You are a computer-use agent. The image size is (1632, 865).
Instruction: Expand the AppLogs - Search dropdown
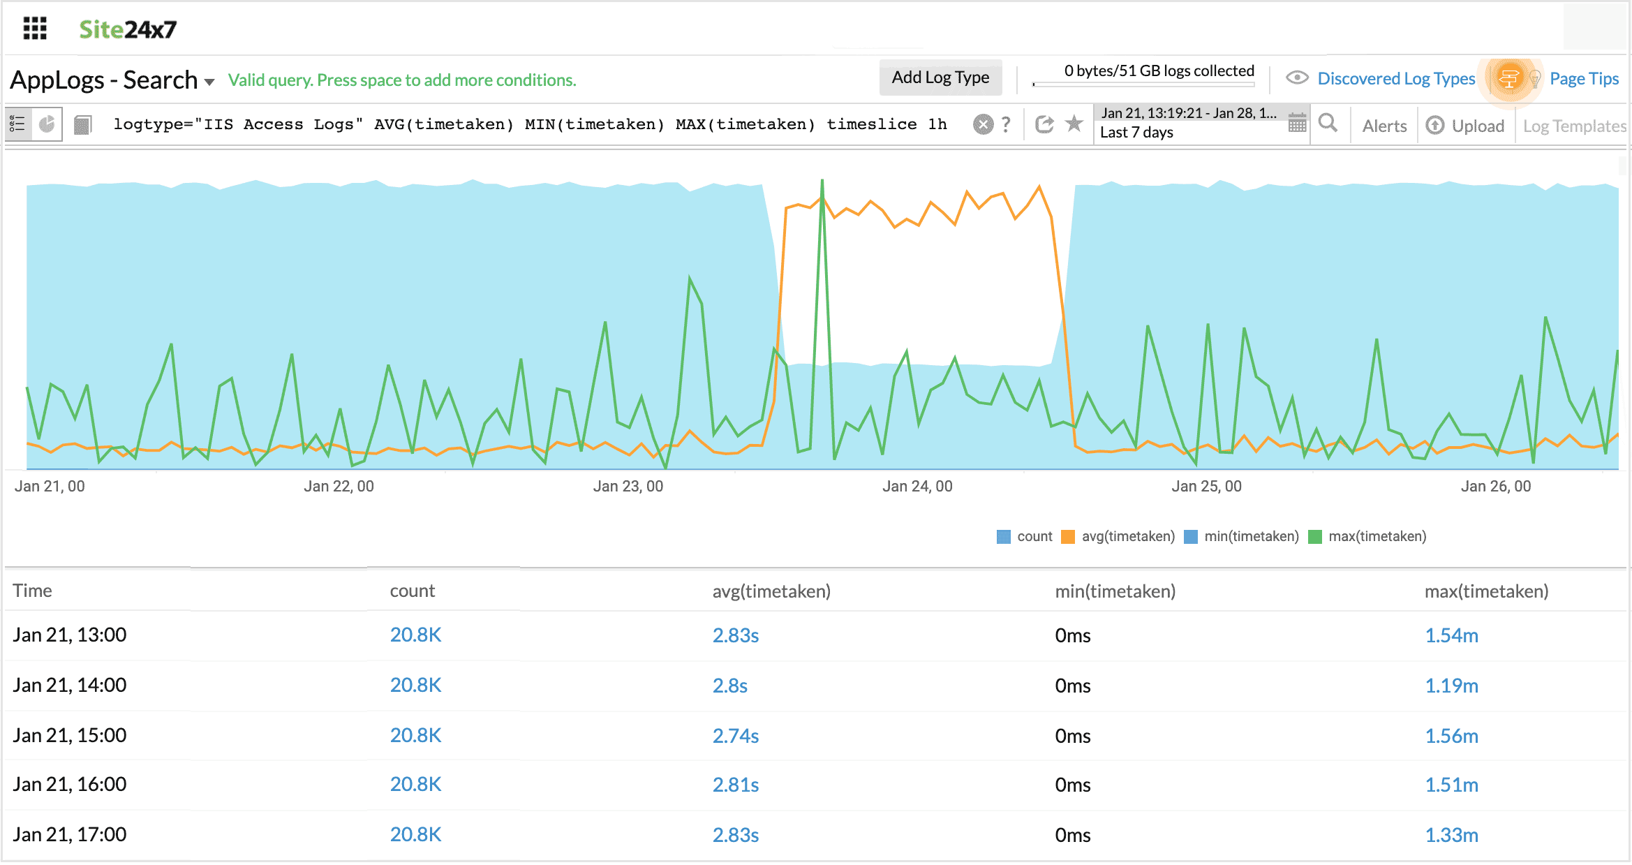[209, 82]
